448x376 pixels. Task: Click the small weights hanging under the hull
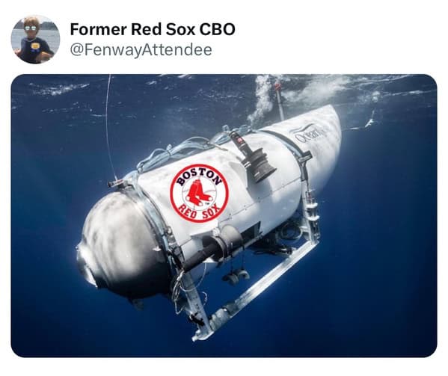(236, 276)
